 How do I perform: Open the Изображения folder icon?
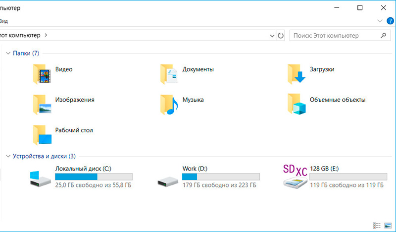[x=42, y=104]
